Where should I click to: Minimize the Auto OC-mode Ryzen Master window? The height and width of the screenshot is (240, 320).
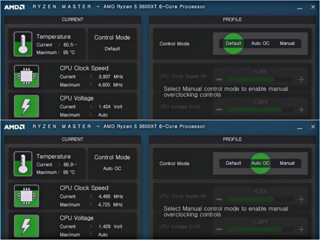[300, 128]
